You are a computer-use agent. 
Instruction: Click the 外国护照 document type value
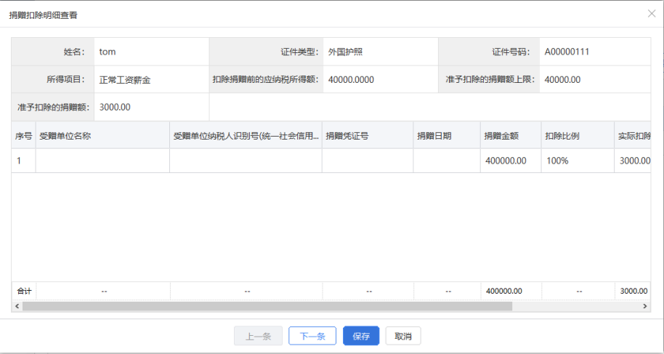click(345, 52)
